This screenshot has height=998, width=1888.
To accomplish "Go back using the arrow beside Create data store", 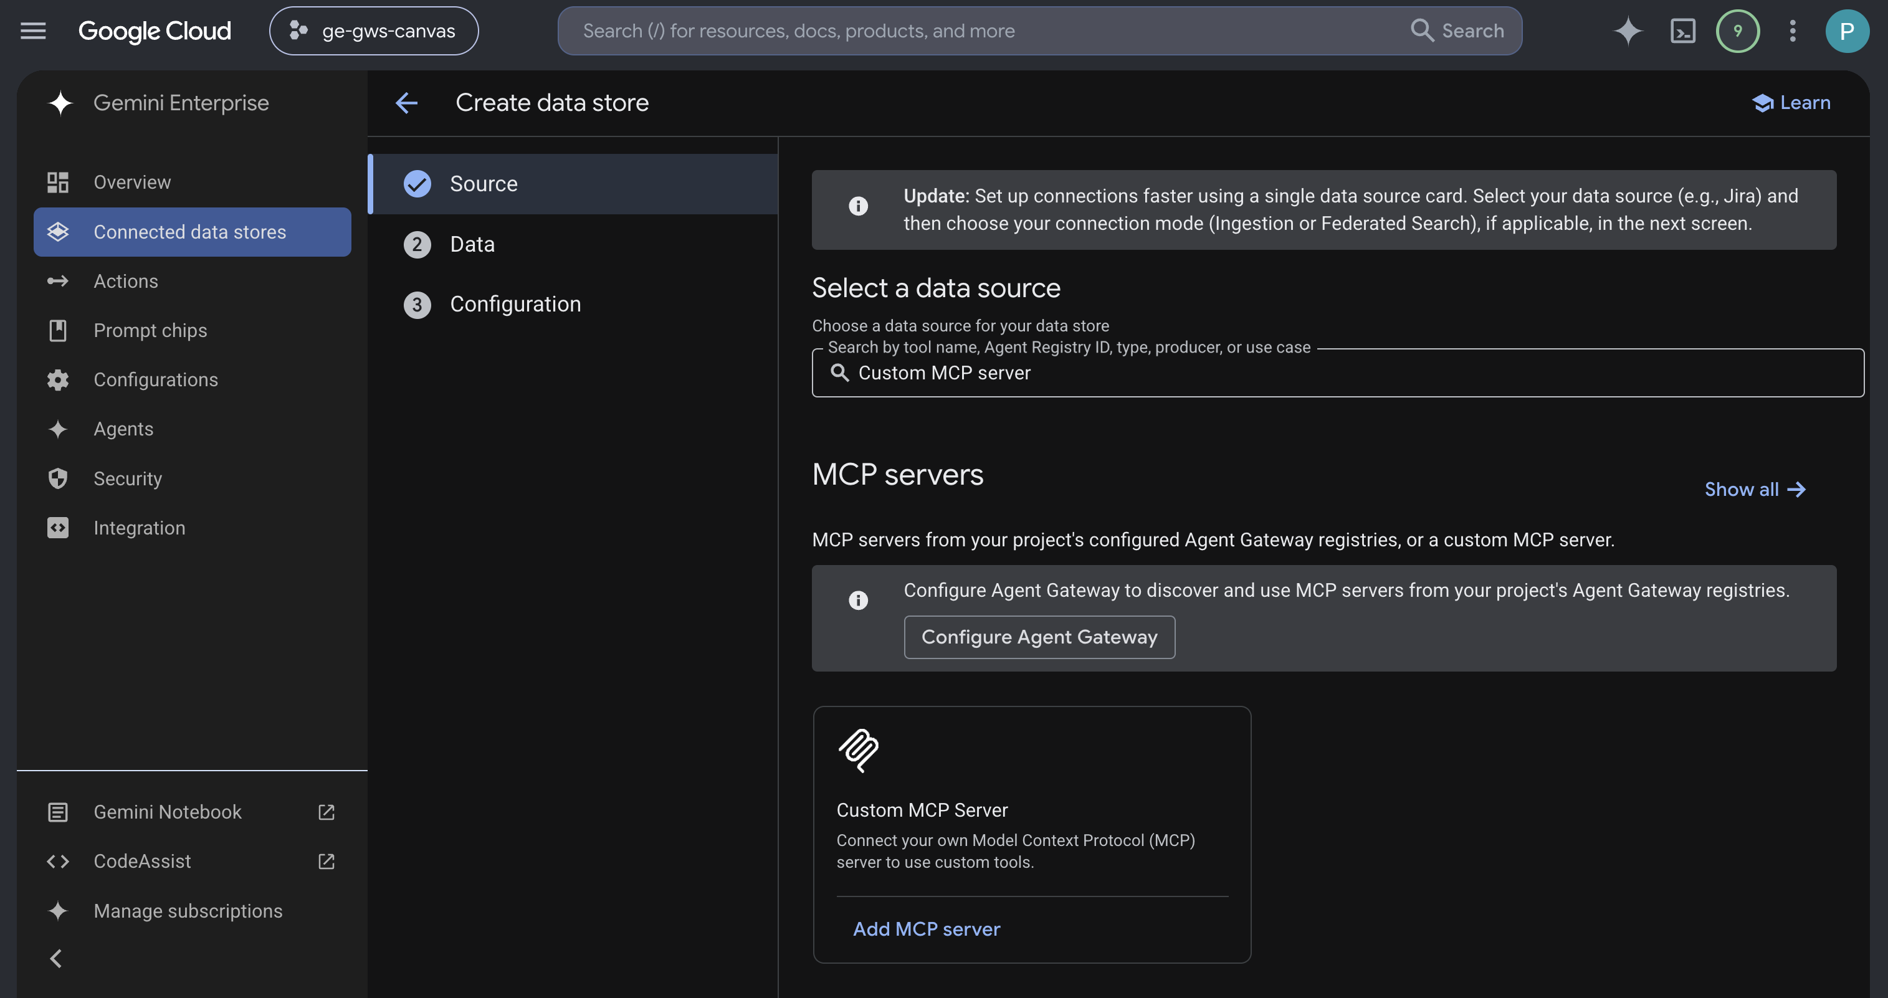I will (407, 103).
